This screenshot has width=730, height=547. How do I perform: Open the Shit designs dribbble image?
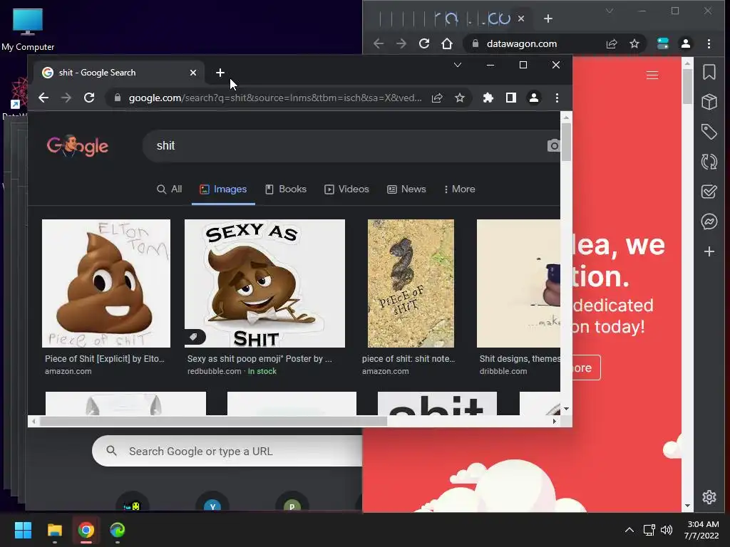coord(518,283)
